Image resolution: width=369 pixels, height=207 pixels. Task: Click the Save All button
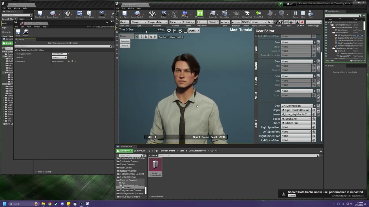tap(139, 151)
